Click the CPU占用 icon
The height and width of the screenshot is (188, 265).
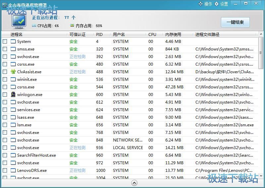(x=34, y=26)
